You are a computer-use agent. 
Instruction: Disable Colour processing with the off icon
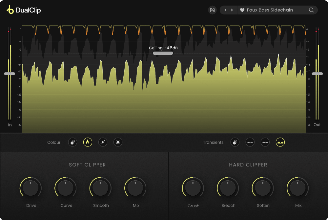click(x=72, y=142)
